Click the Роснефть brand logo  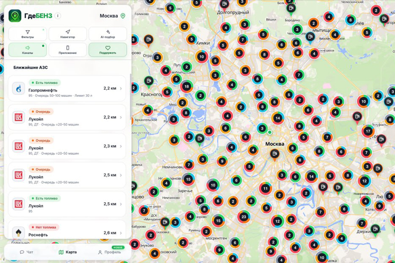pyautogui.click(x=19, y=232)
